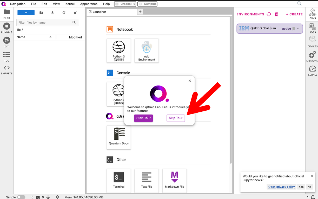This screenshot has height=199, width=318.
Task: Close the welcome tour dialog
Action: (x=190, y=81)
